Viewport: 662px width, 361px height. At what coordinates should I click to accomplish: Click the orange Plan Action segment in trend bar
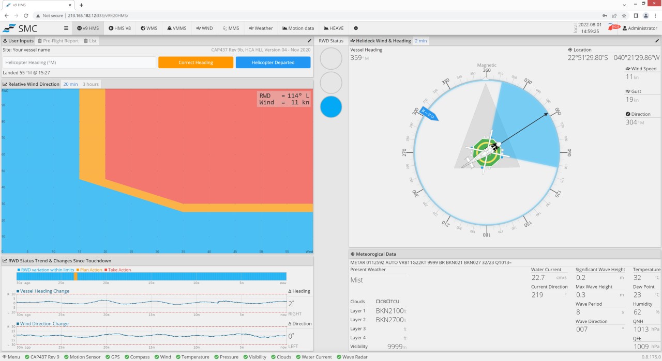(76, 276)
